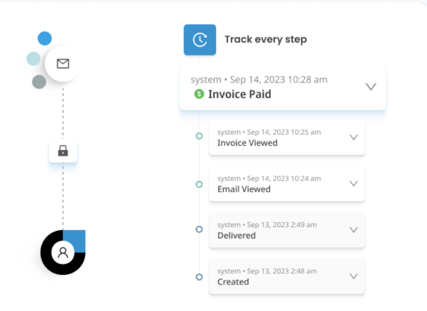Screen dimensions: 427x311
Task: Select the Created timeline marker
Action: pos(199,277)
